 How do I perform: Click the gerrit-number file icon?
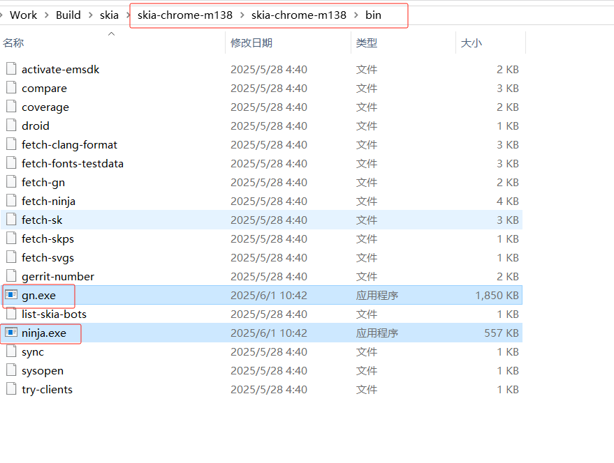click(11, 275)
